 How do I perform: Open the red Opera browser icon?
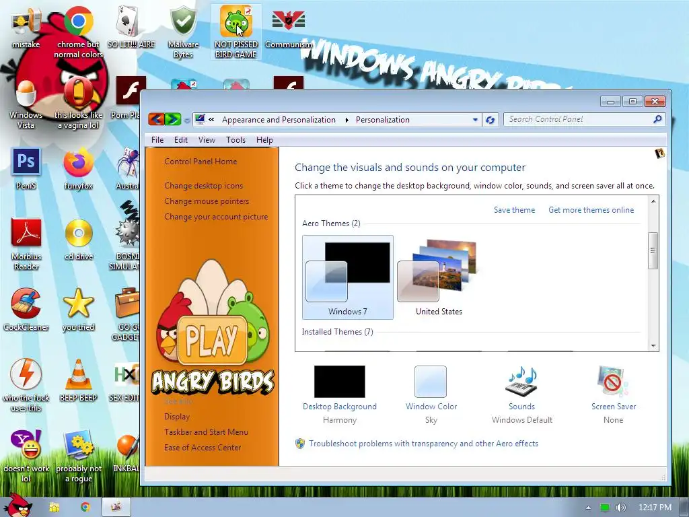[x=78, y=104]
